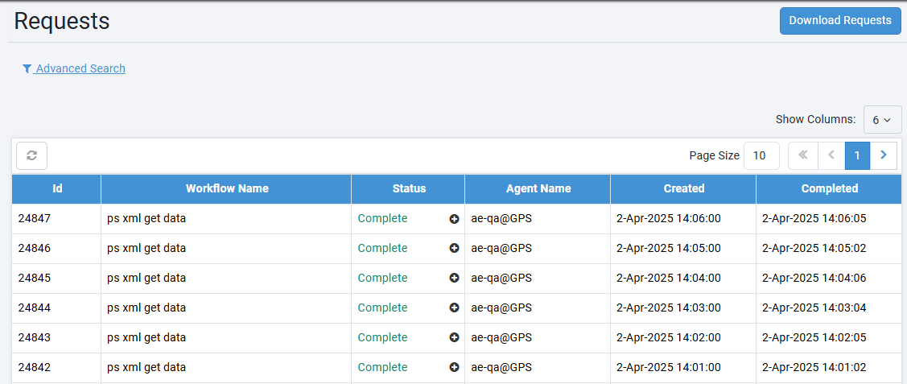Expand status details for request 24847
Viewport: 907px width, 384px height.
pos(454,219)
